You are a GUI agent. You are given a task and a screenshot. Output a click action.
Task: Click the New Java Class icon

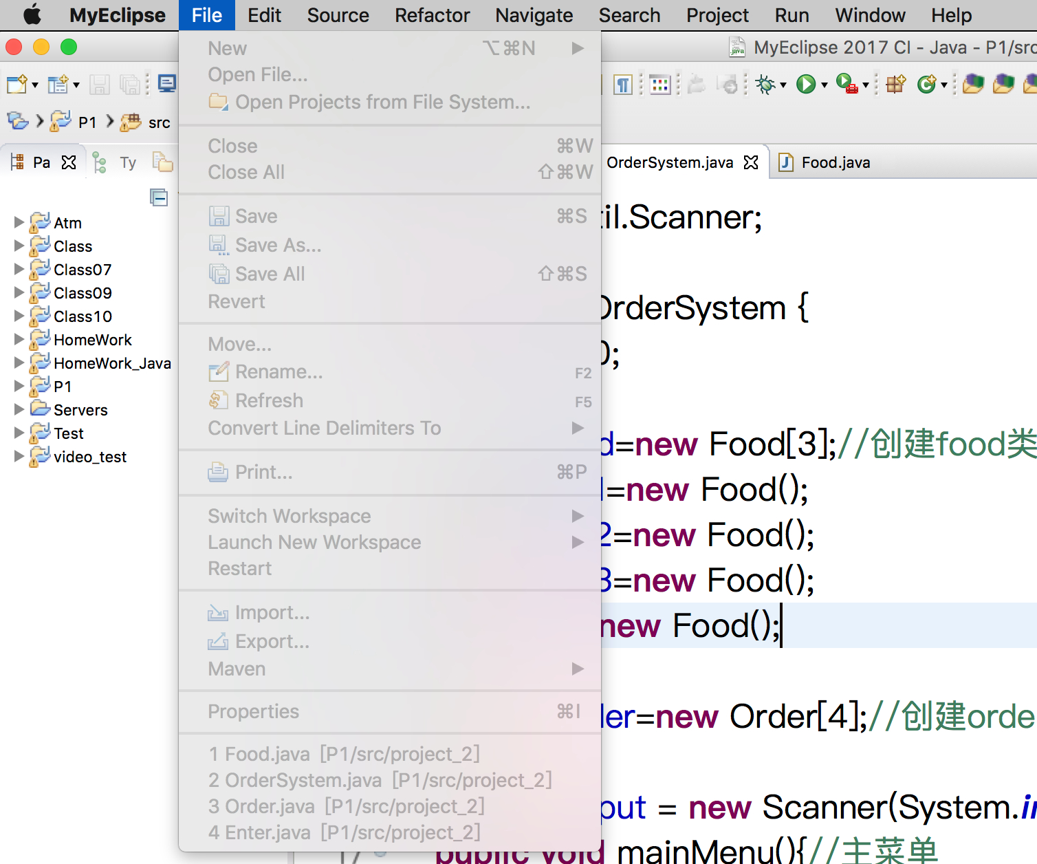(927, 84)
